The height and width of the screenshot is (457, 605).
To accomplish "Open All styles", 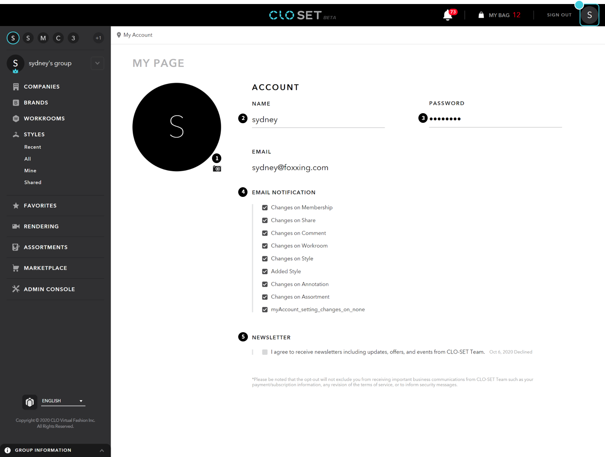I will point(27,159).
